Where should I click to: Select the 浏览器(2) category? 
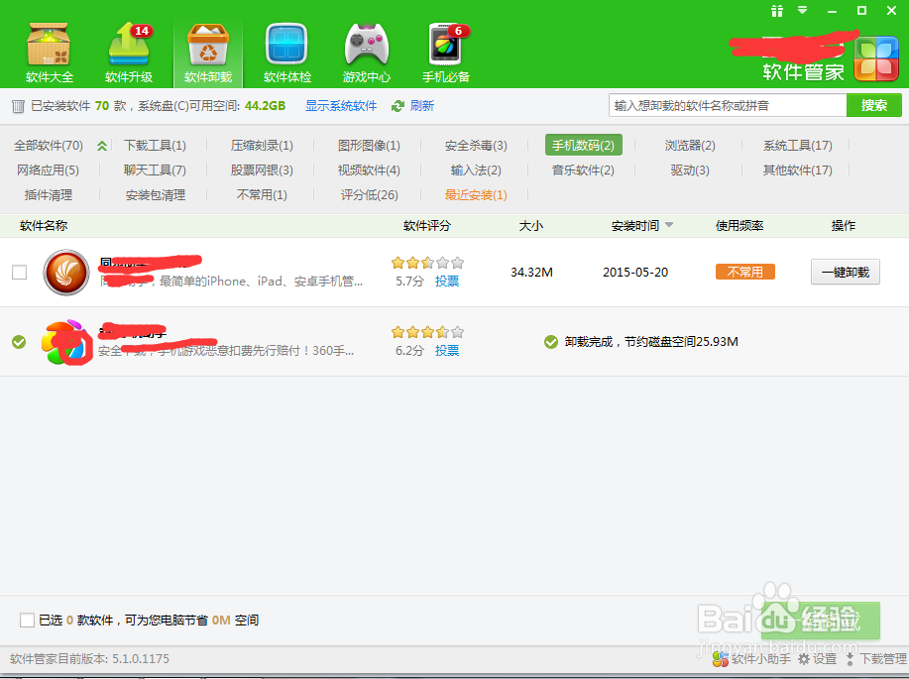[690, 146]
